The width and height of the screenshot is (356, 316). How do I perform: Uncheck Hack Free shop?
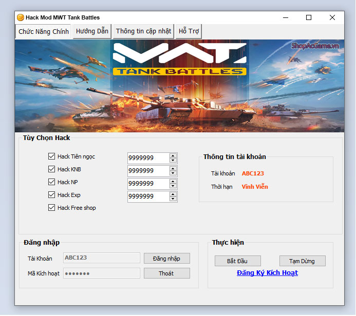(x=51, y=208)
